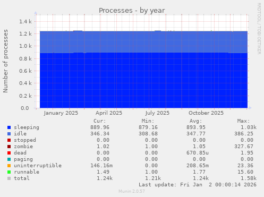Click the 'sleeping' legend label
This screenshot has height=197, width=264.
click(x=27, y=127)
